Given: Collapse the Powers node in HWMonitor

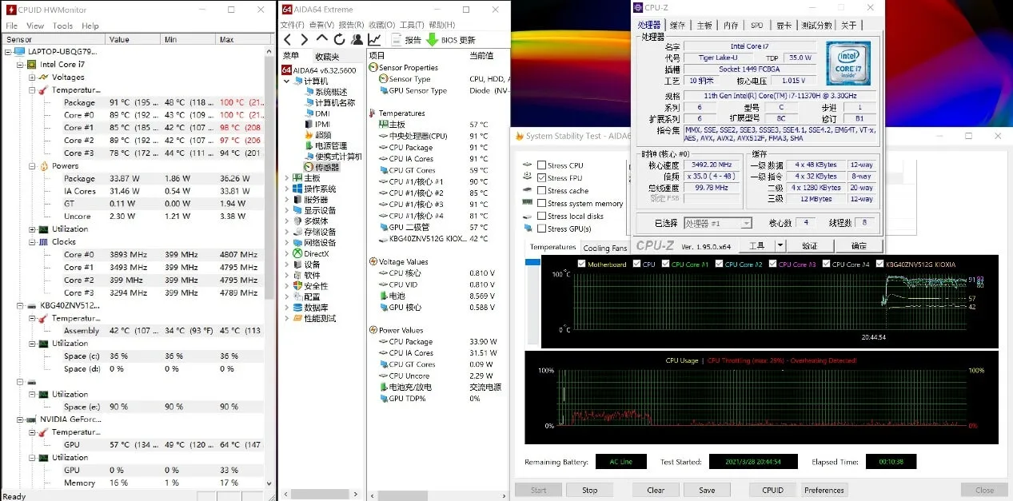Looking at the screenshot, I should point(32,166).
